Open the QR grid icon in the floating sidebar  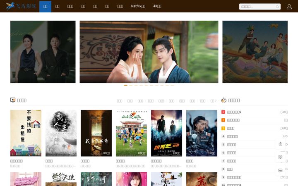click(x=280, y=157)
